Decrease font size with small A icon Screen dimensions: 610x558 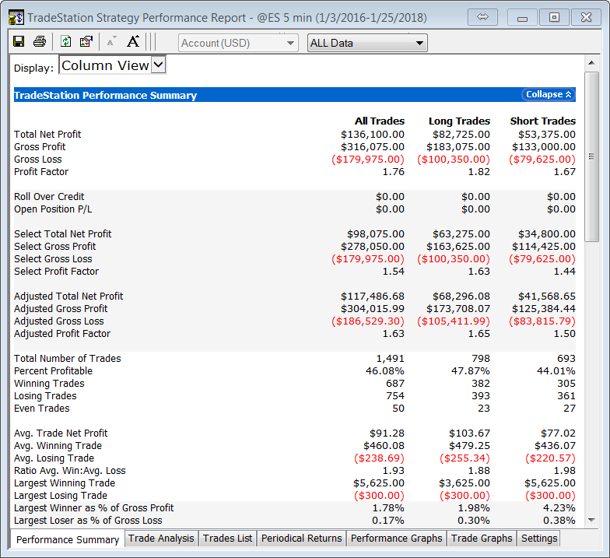(x=111, y=42)
